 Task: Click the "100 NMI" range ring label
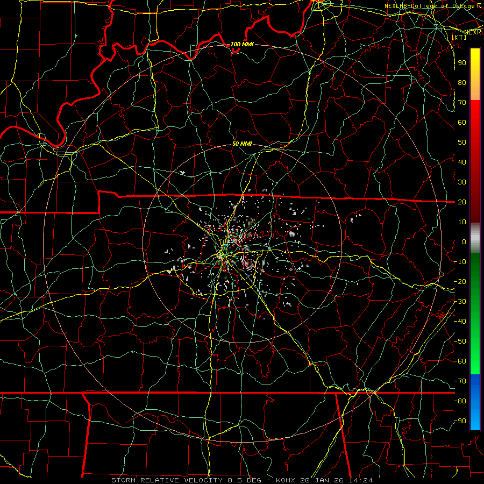pyautogui.click(x=242, y=44)
